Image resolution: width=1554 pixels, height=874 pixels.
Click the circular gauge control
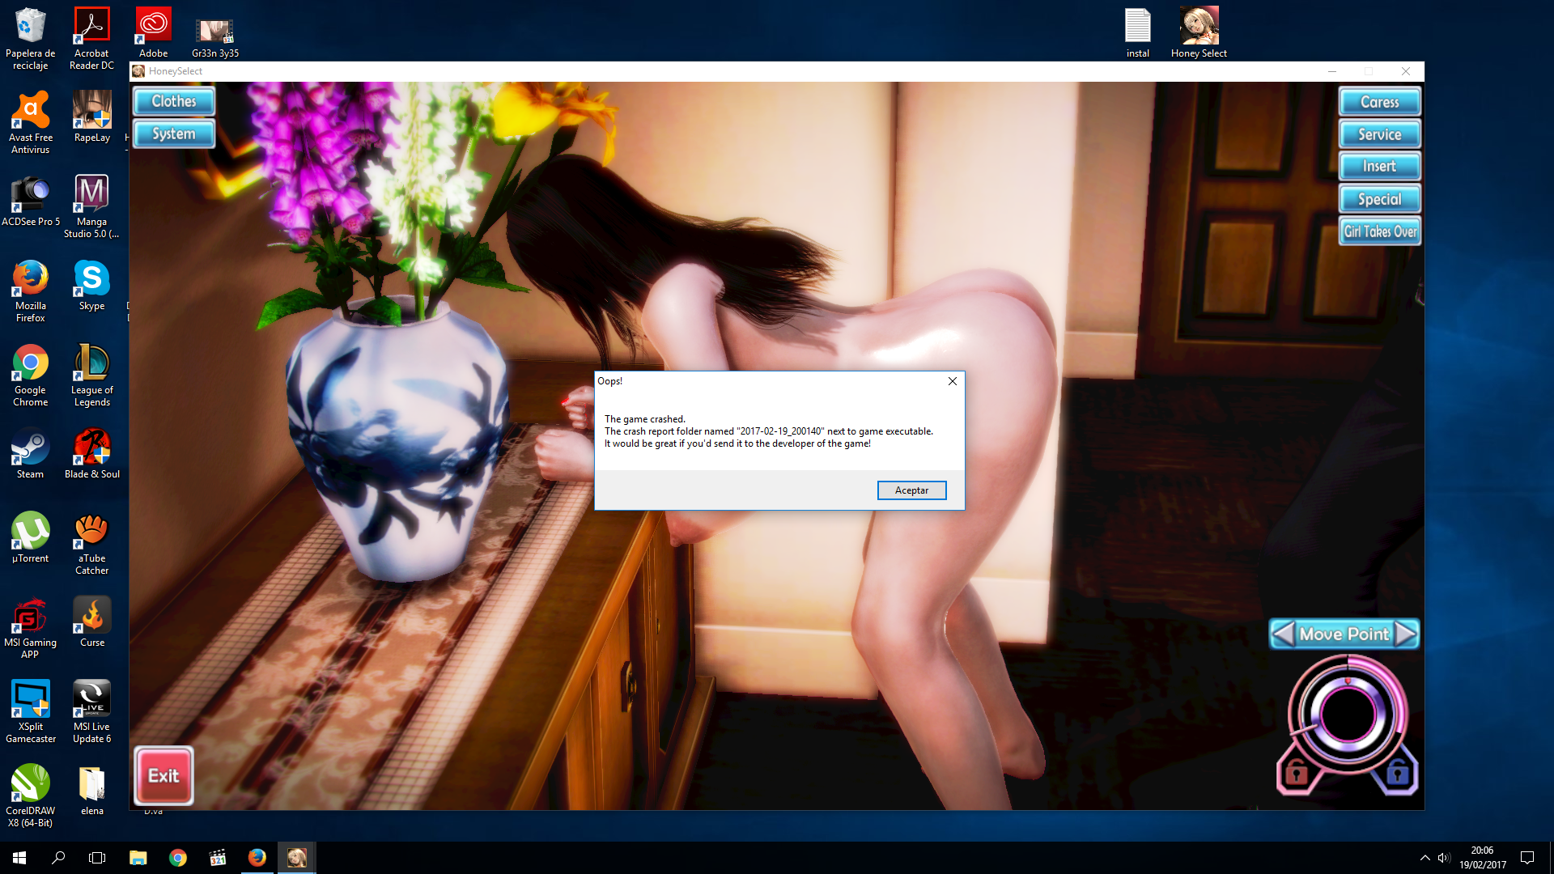tap(1348, 715)
